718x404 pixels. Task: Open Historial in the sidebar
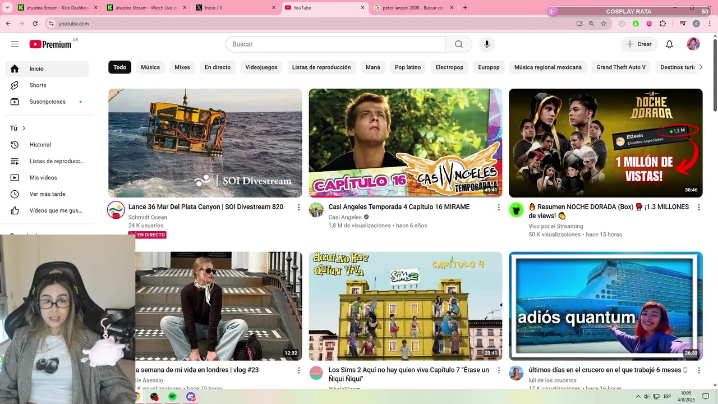tap(47, 145)
